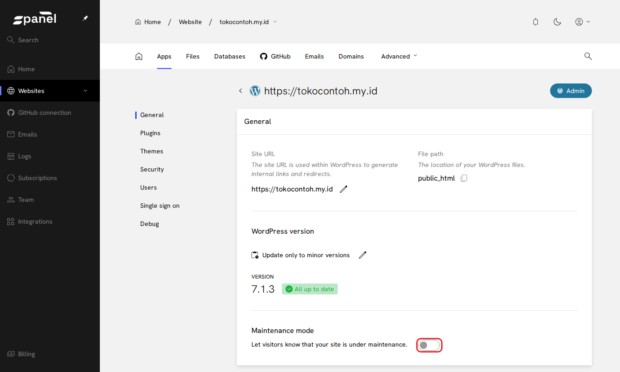Edit the update policy pencil icon
The height and width of the screenshot is (372, 620).
pyautogui.click(x=362, y=255)
